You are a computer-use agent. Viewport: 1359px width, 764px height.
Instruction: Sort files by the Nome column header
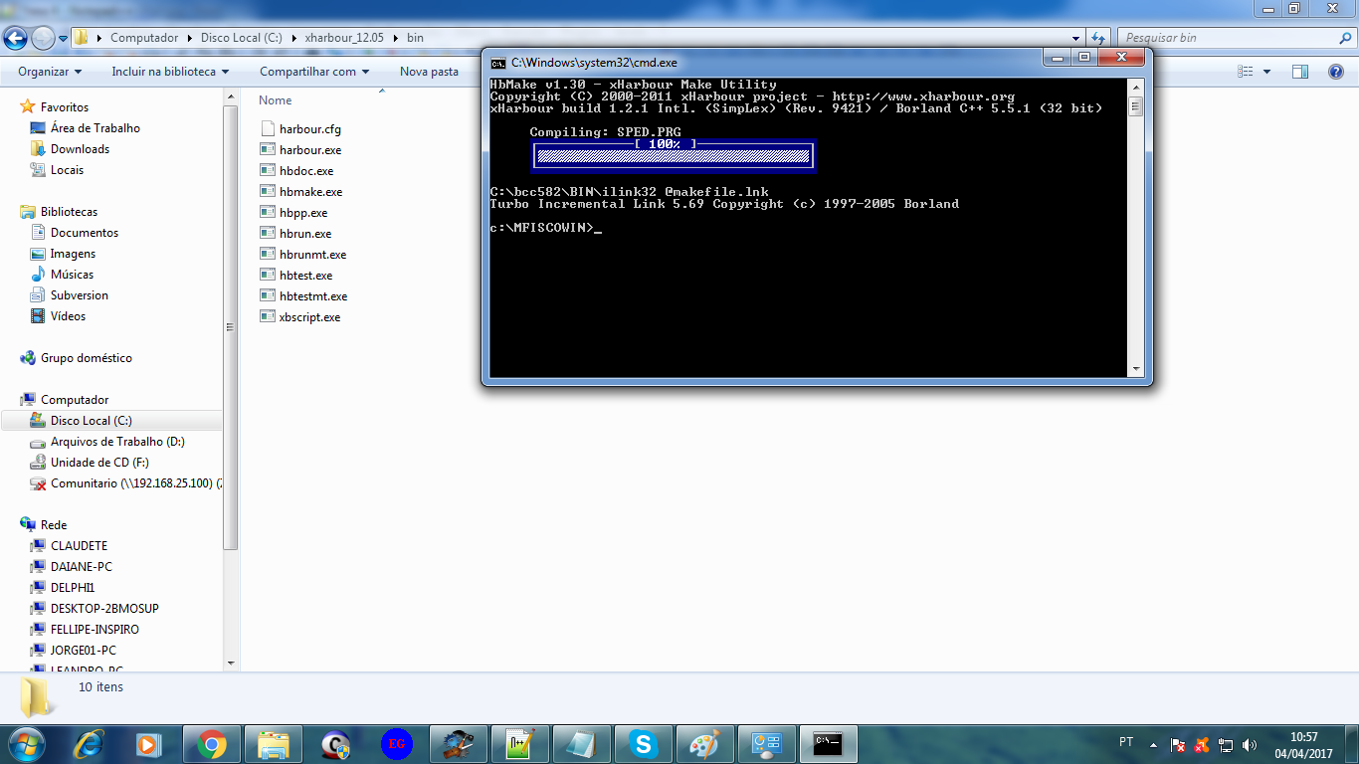coord(276,100)
